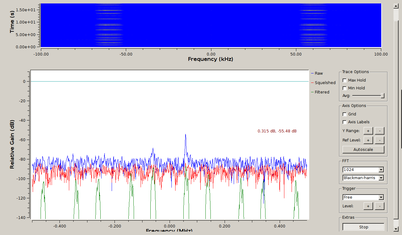Click the Avg slider handle
This screenshot has width=402, height=235.
coord(382,96)
